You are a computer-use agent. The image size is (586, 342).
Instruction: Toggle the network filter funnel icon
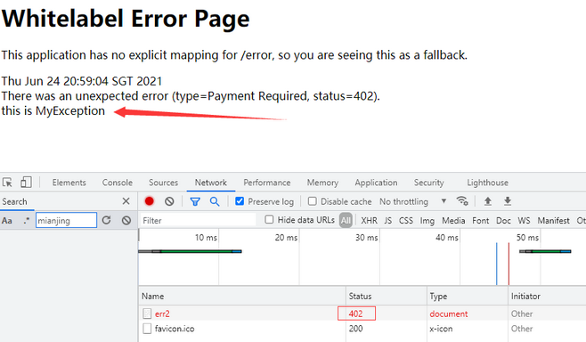pos(195,202)
